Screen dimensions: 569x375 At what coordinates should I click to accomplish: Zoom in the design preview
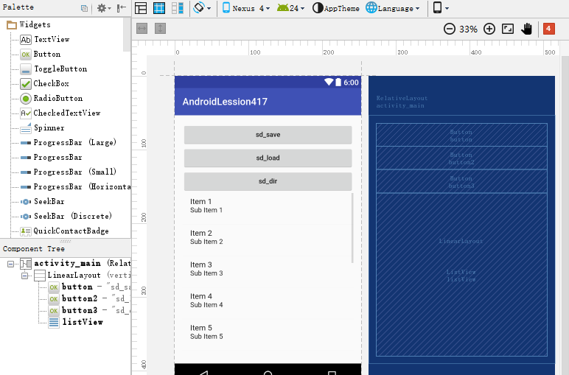tap(489, 29)
